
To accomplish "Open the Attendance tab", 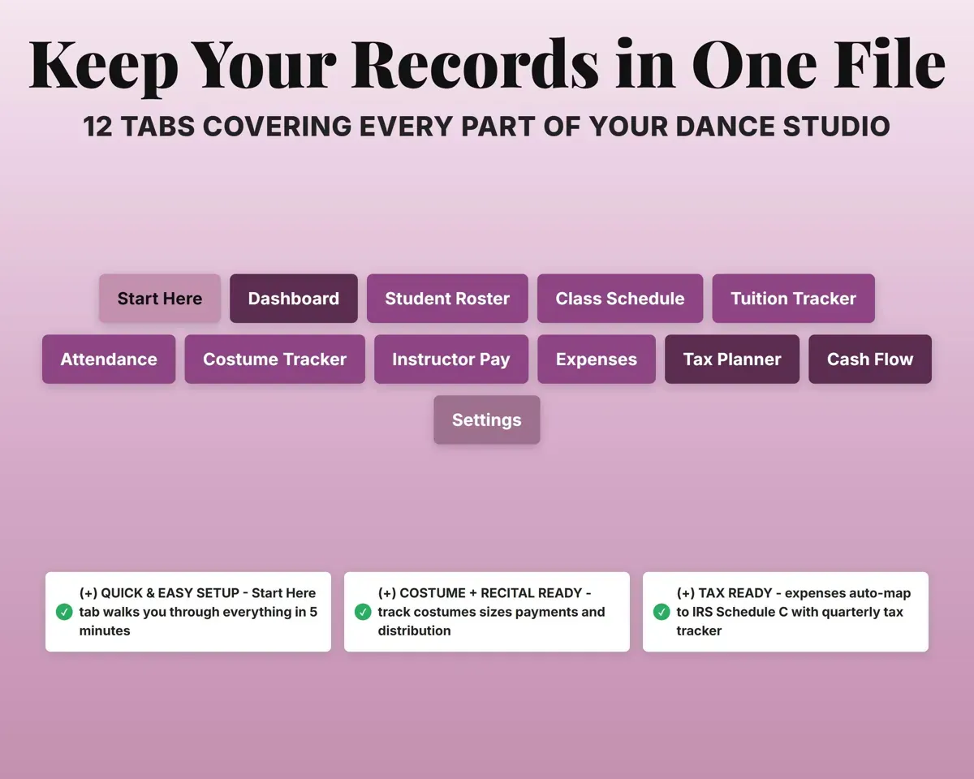I will point(109,359).
